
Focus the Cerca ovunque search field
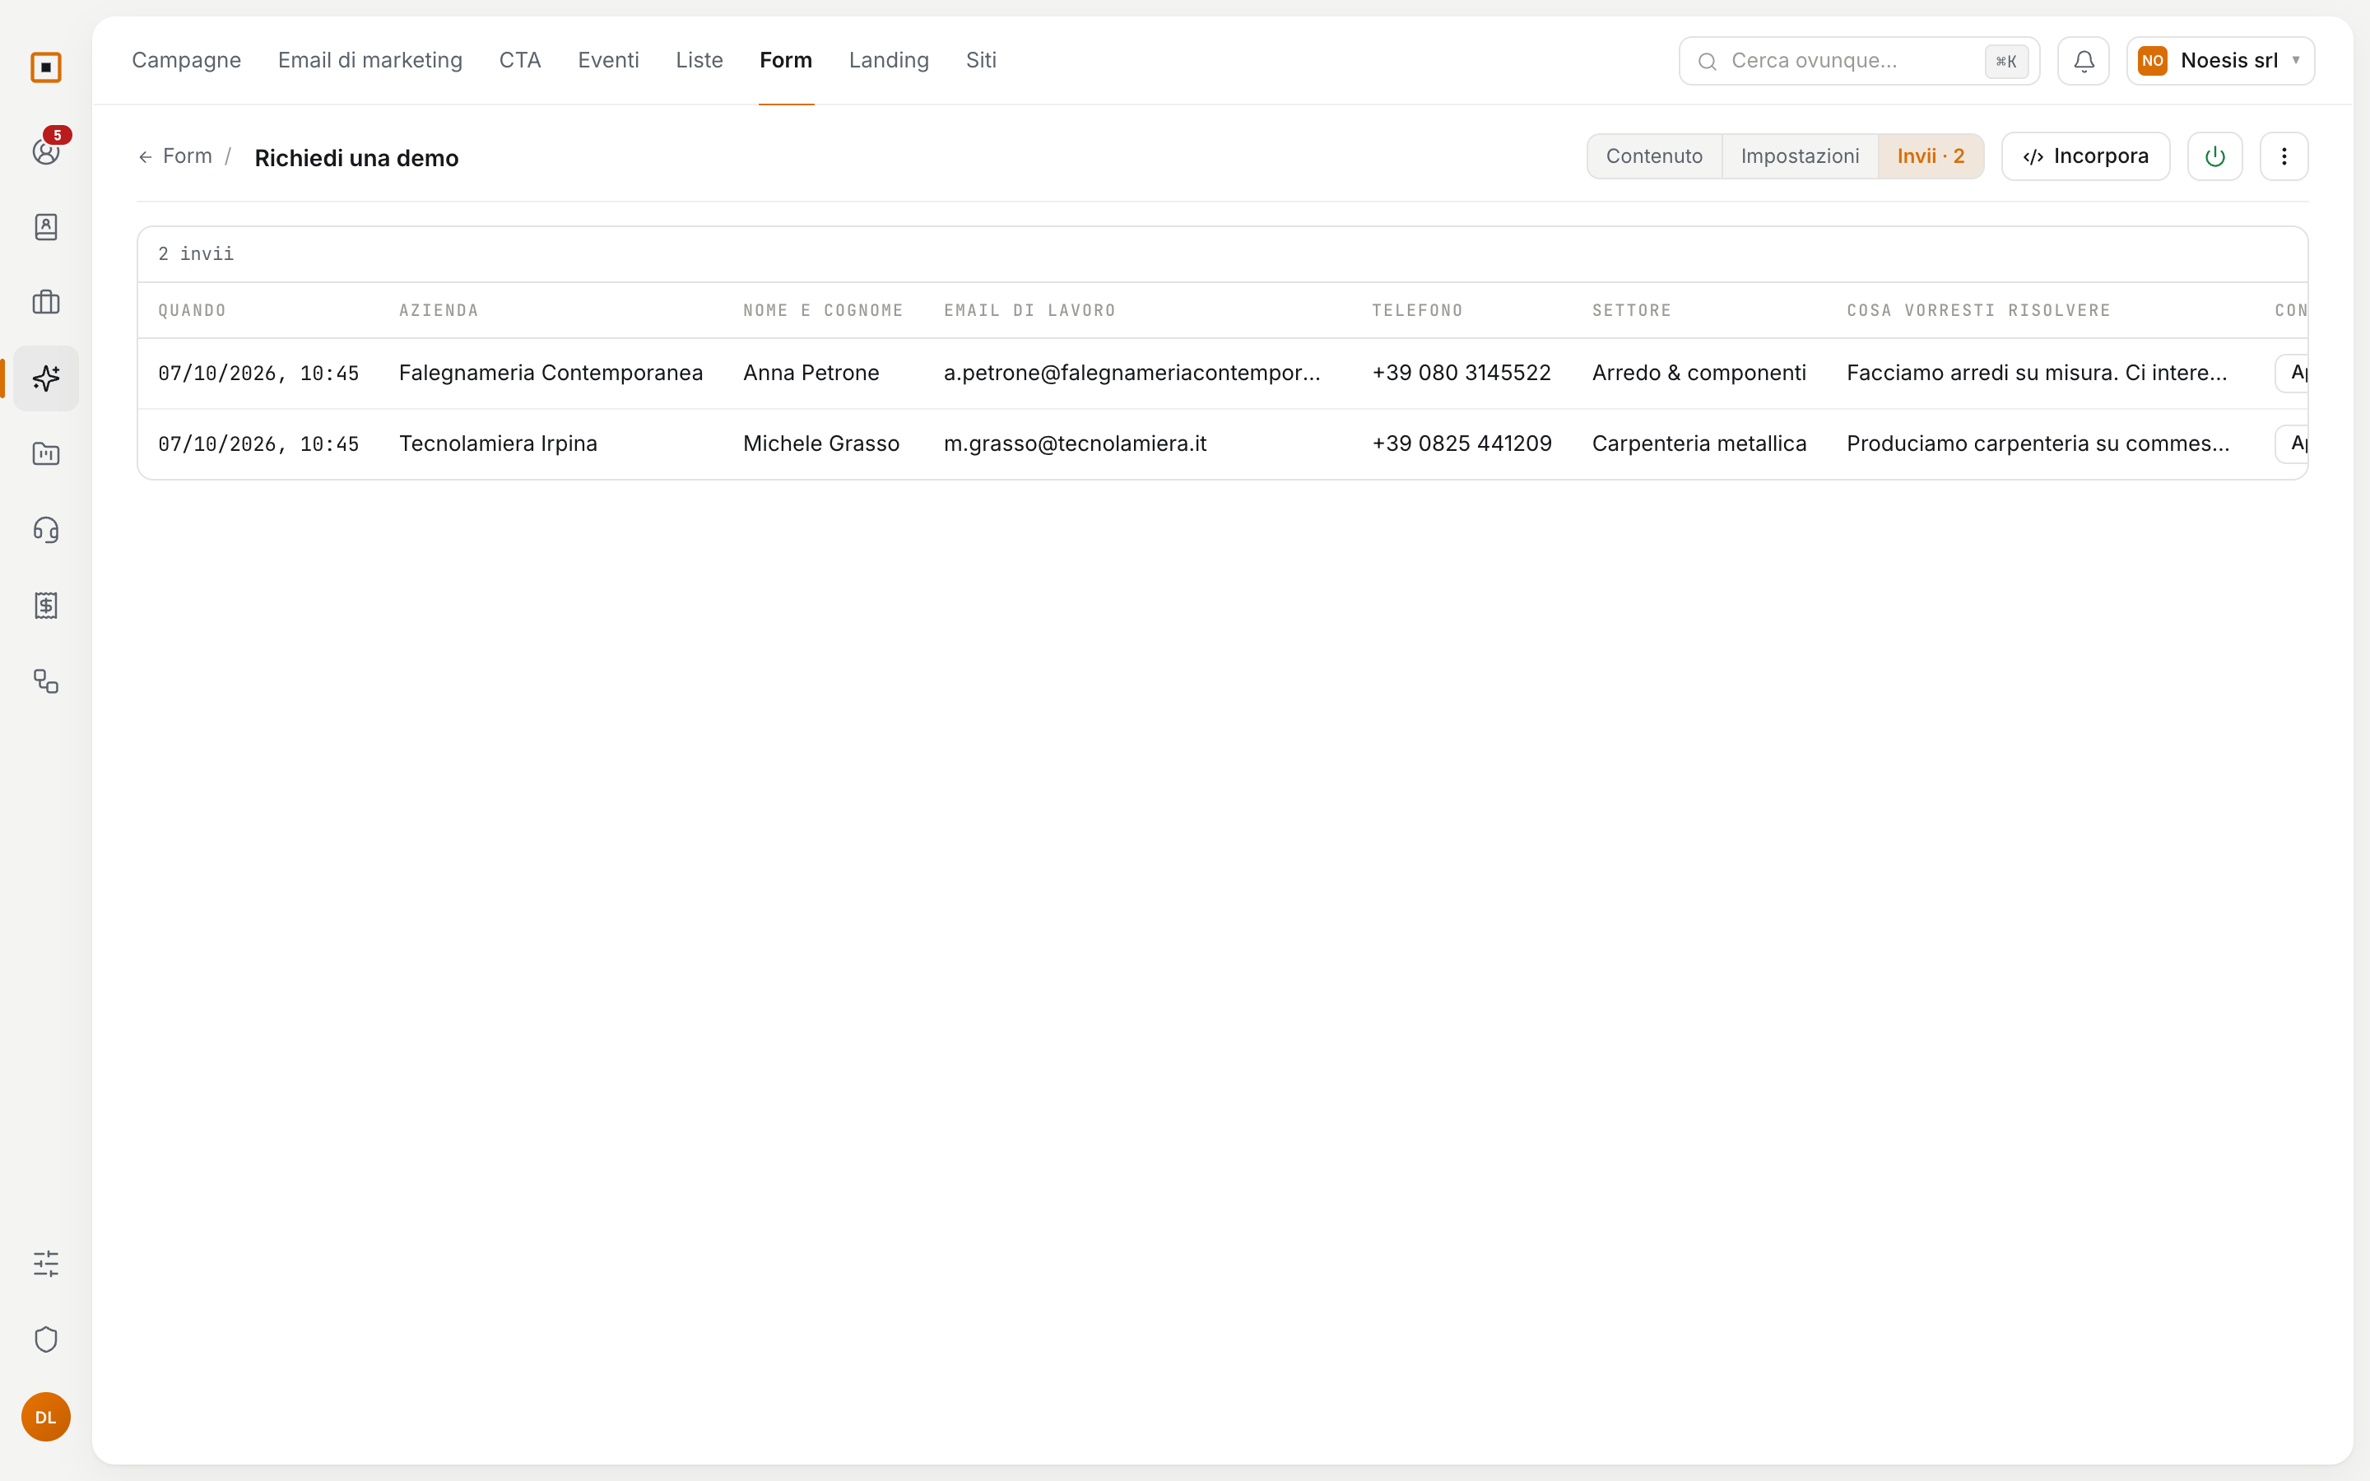[x=1859, y=61]
